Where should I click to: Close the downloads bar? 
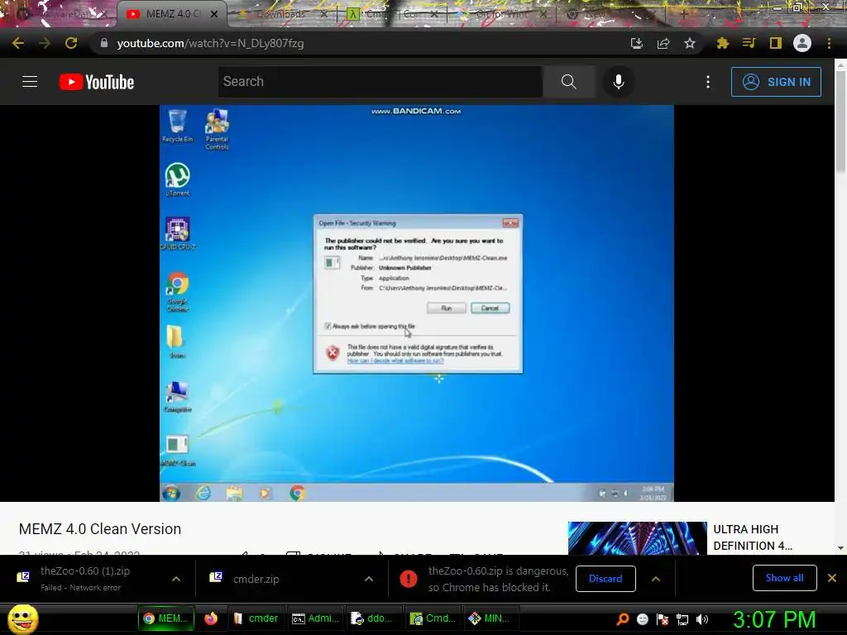(832, 578)
